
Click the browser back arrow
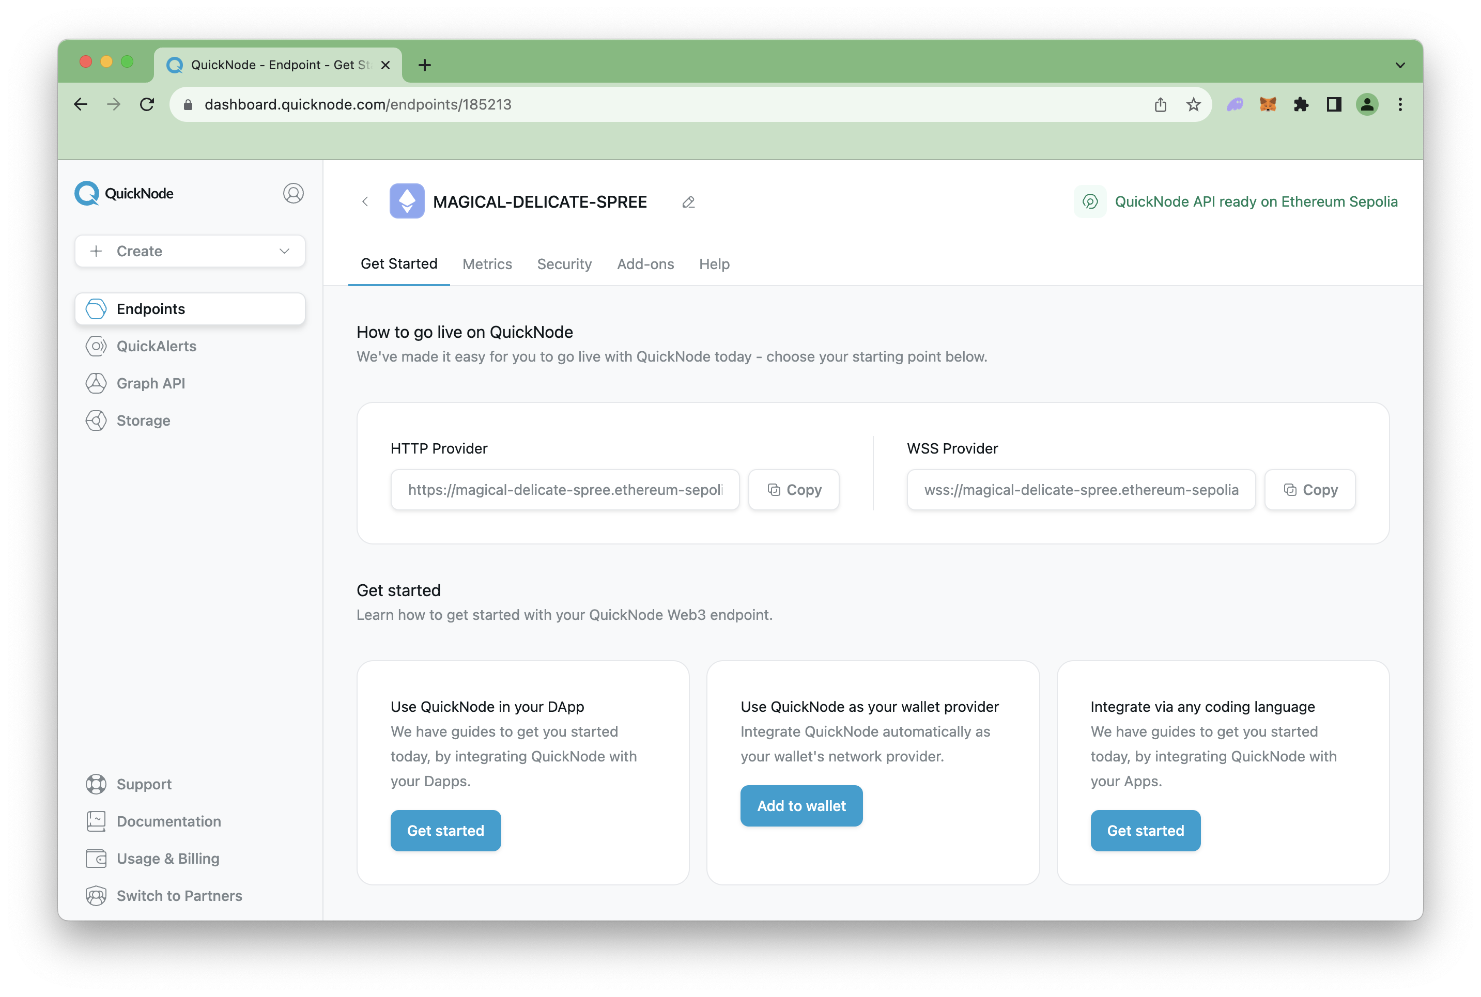81,104
